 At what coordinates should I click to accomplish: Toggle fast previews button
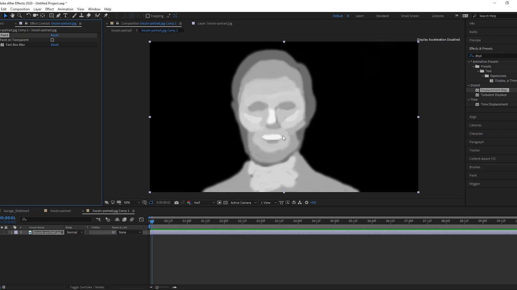(288, 203)
